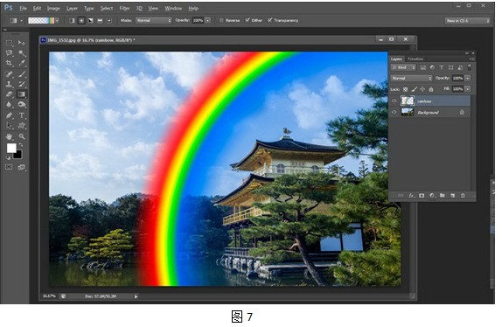Select the Magic Wand tool

tap(22, 53)
